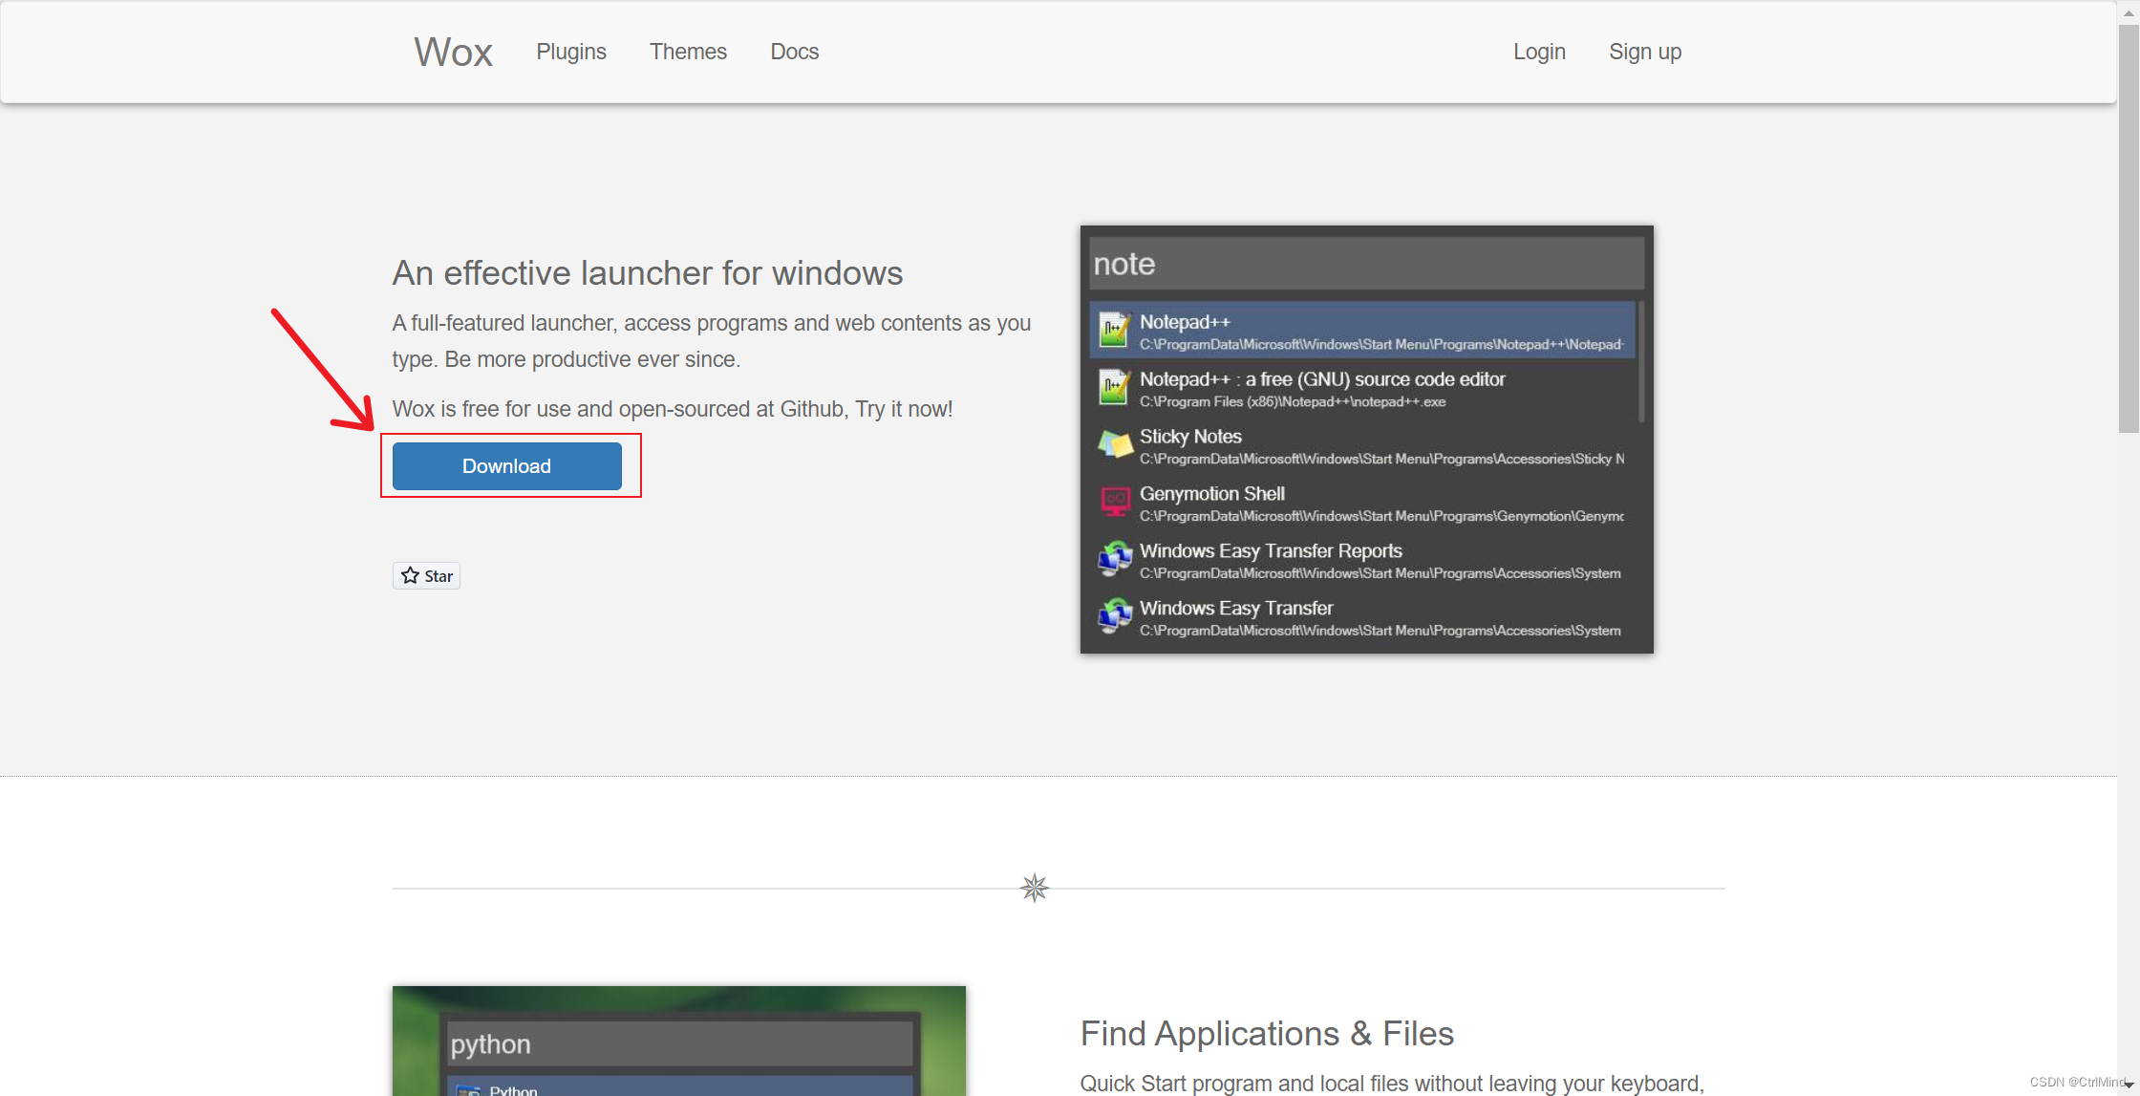This screenshot has height=1096, width=2140.
Task: Open the Sign up page
Action: tap(1645, 52)
